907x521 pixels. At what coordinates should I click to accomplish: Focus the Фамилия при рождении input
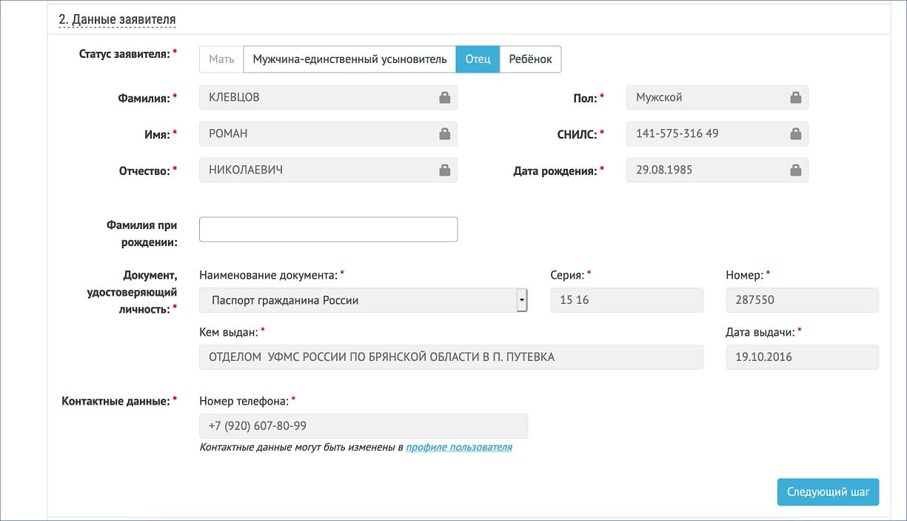pos(328,230)
